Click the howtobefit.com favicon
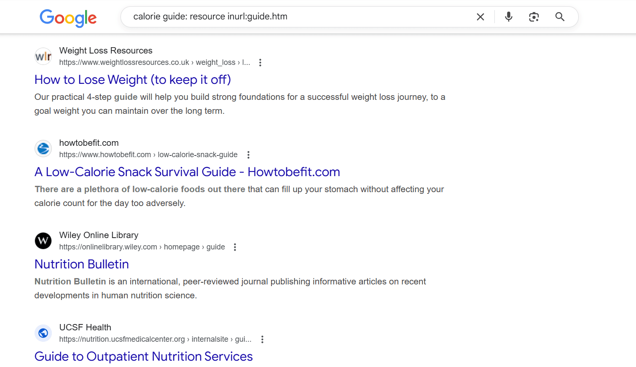636x367 pixels. pyautogui.click(x=43, y=148)
